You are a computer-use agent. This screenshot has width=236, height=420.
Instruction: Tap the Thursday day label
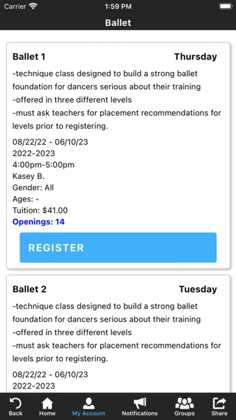click(x=196, y=57)
